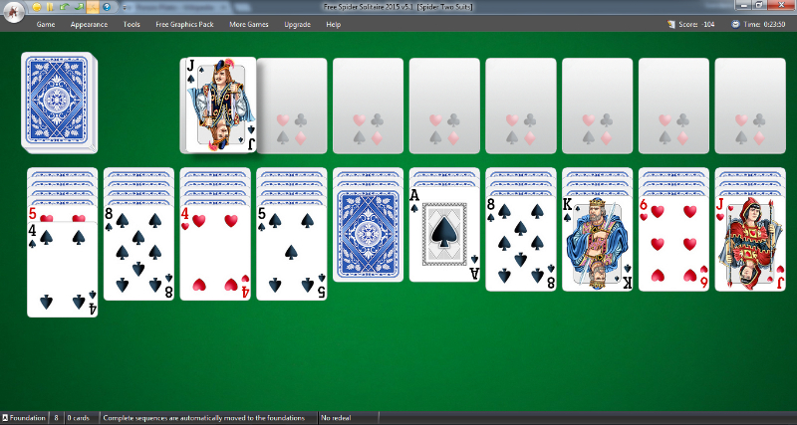Click the pause icon in title bar

coord(49,7)
